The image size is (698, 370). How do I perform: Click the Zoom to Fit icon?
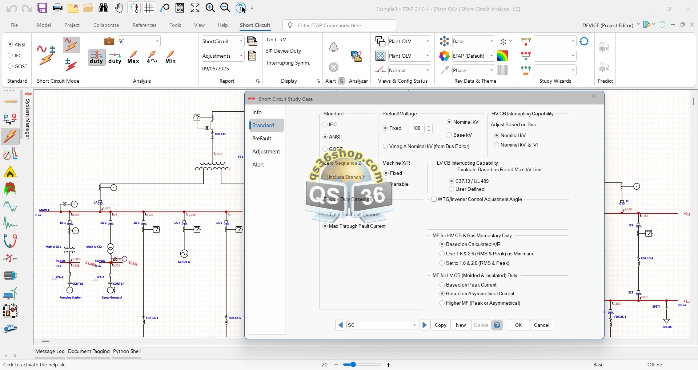click(195, 8)
